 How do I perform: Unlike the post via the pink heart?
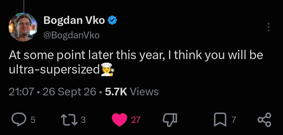tap(119, 120)
